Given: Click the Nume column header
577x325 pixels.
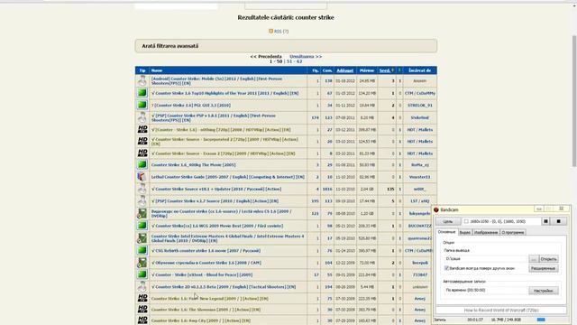Looking at the screenshot, I should tap(157, 70).
